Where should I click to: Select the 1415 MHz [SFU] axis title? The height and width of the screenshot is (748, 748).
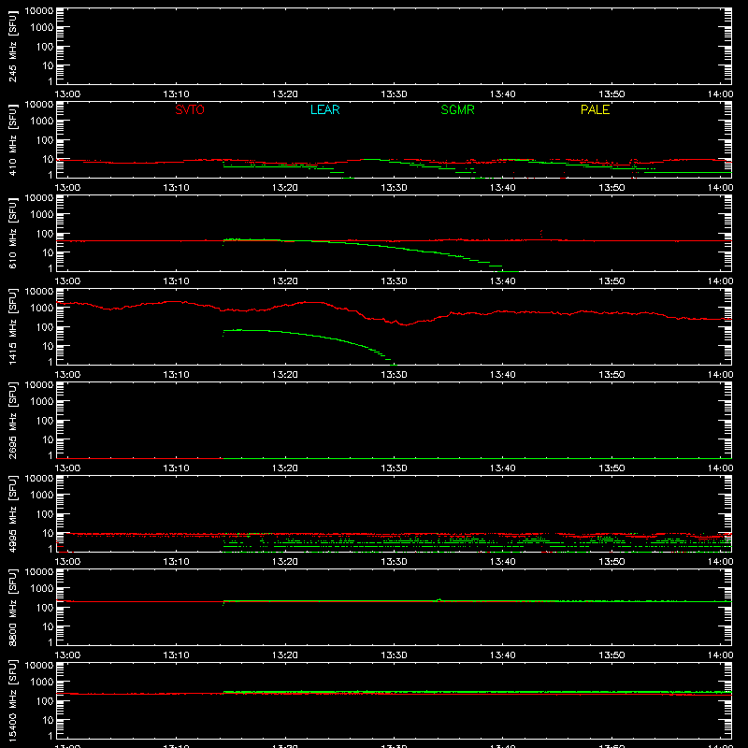pyautogui.click(x=12, y=326)
